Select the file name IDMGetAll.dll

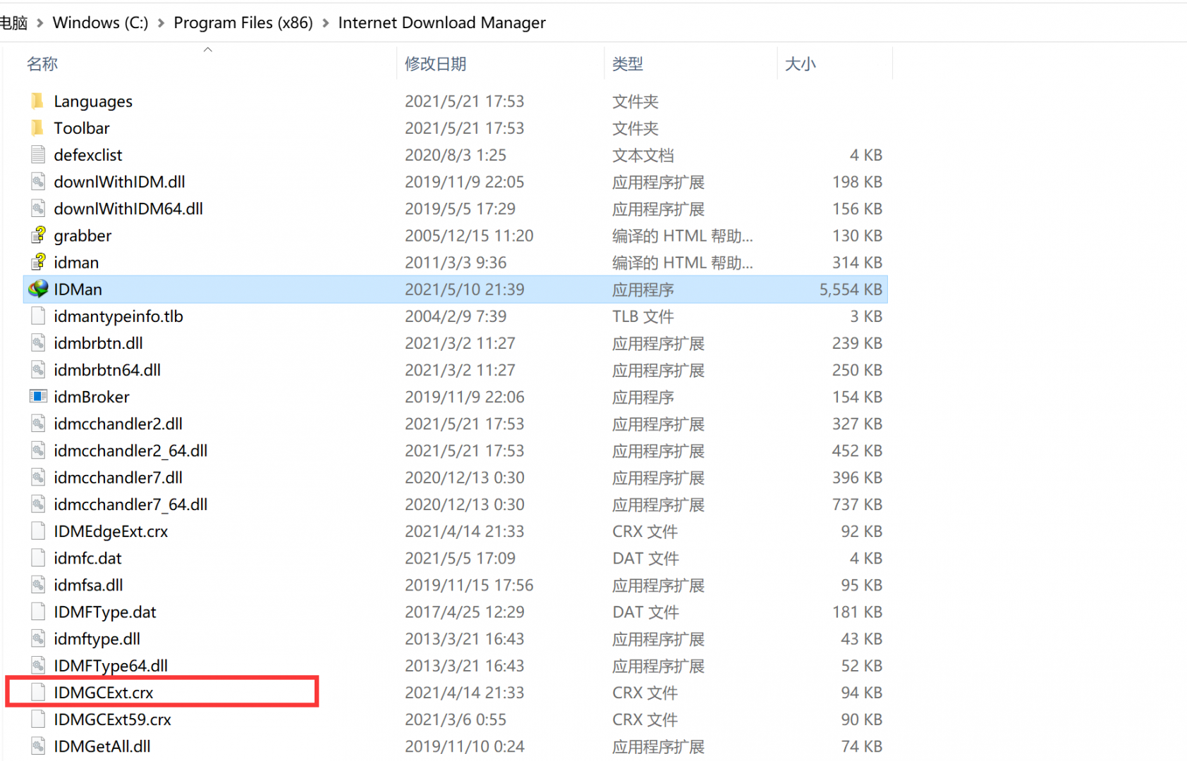(102, 746)
